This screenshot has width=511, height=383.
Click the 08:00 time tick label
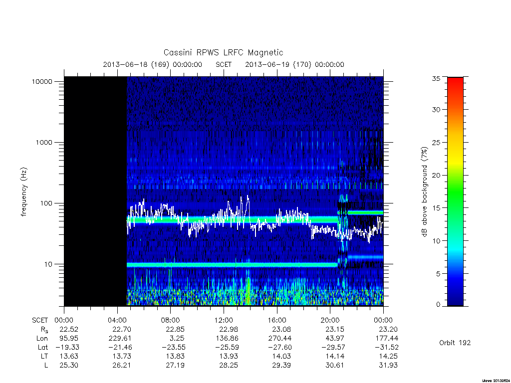coord(171,320)
